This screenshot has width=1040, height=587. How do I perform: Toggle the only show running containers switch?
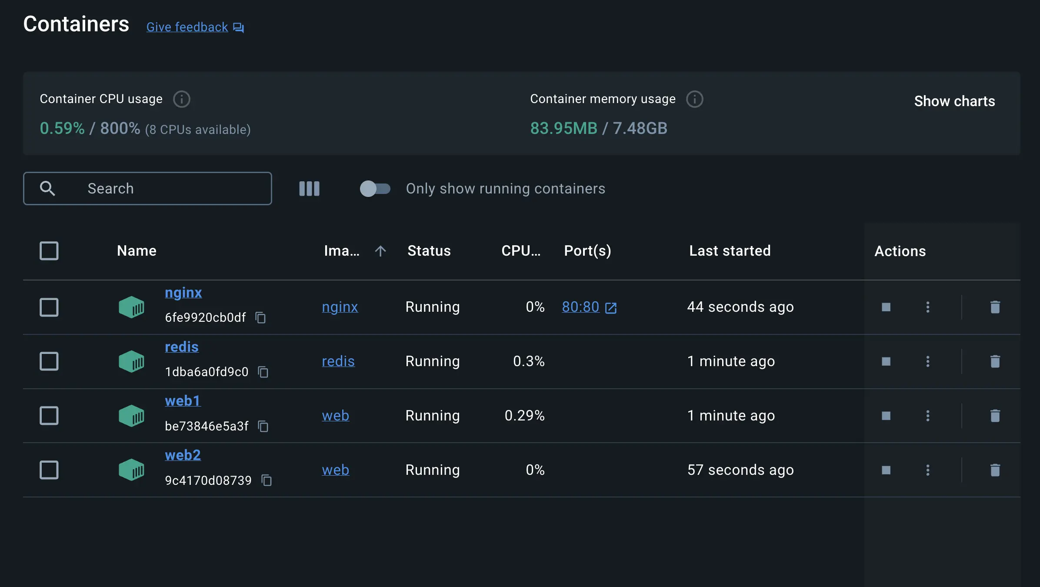(x=374, y=188)
